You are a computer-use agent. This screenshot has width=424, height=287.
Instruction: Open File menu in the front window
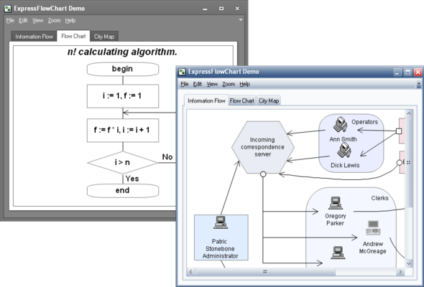(185, 84)
